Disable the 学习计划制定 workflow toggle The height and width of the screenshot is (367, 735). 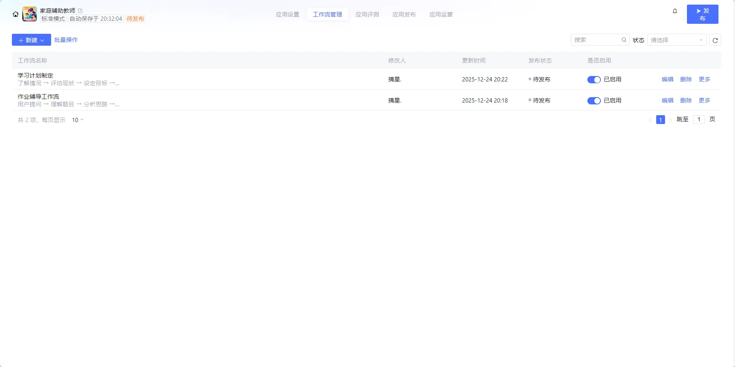coord(594,79)
